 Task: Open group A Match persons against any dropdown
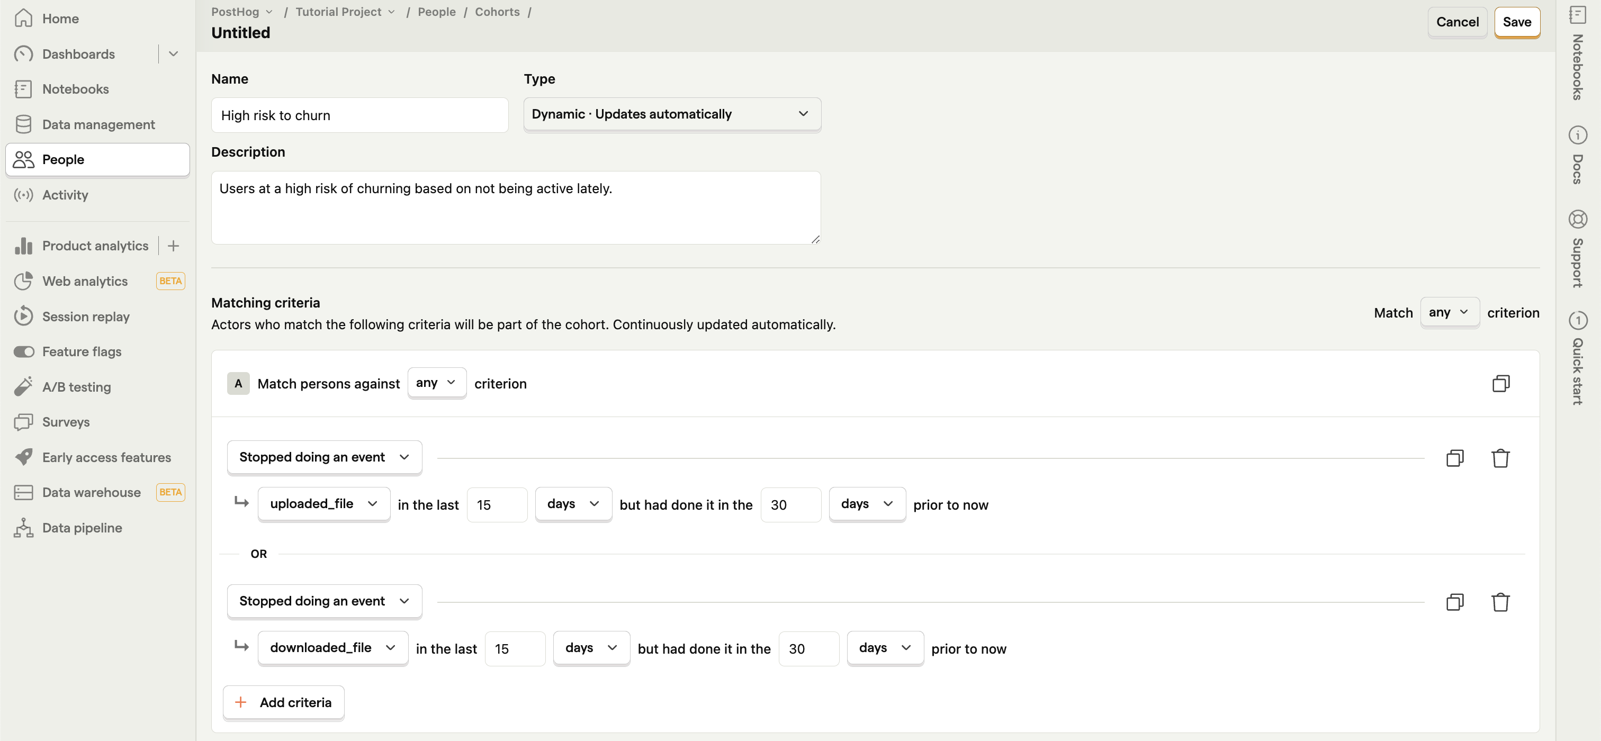[x=437, y=383]
